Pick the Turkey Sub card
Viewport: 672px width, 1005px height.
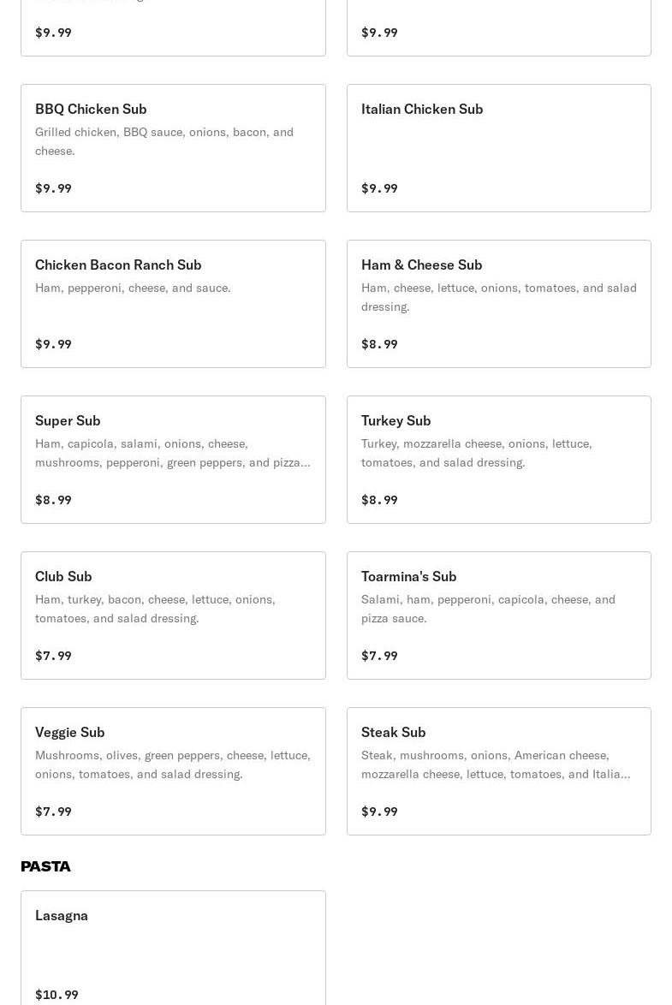click(x=499, y=460)
